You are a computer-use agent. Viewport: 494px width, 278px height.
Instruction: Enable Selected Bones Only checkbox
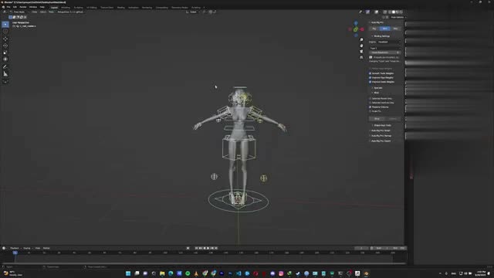370,98
